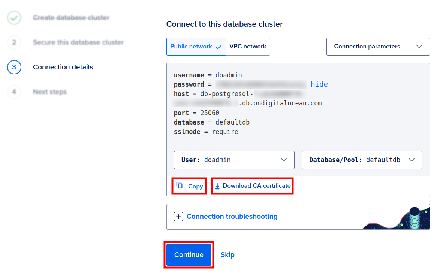Expand the User doadmin dropdown
The width and height of the screenshot is (434, 274).
pyautogui.click(x=234, y=160)
